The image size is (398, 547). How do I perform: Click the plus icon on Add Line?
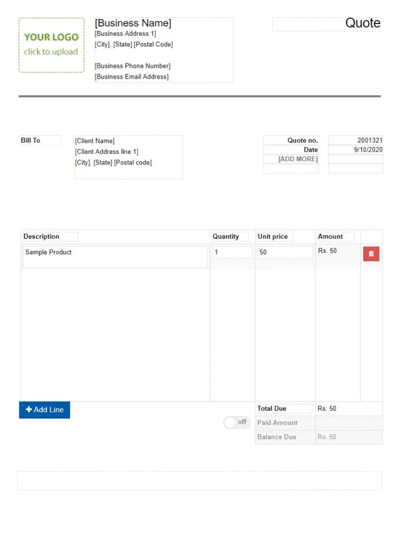point(29,410)
